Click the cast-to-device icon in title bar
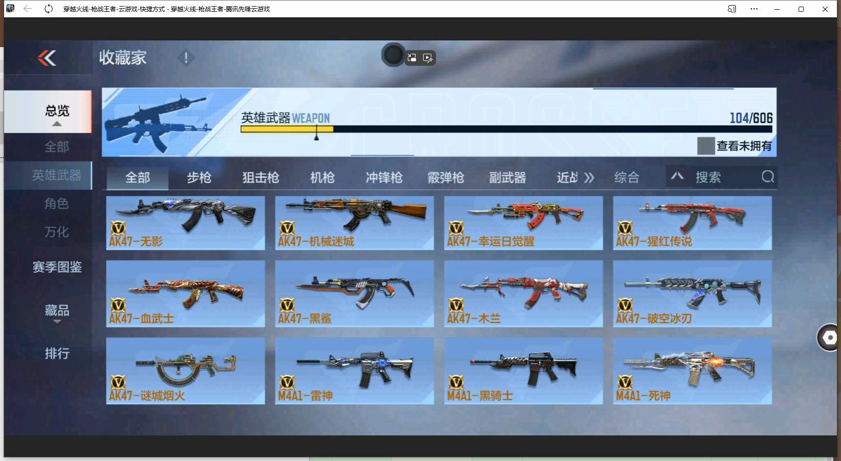Viewport: 841px width, 461px height. tap(732, 9)
